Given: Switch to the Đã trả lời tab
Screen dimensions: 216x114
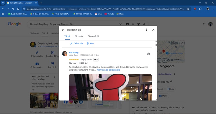Looking at the screenshot, I should point(79,36).
